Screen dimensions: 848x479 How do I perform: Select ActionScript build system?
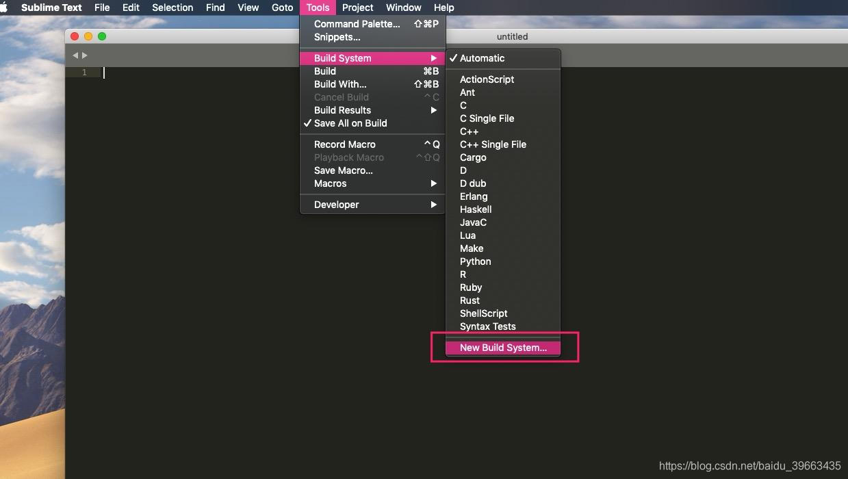503,79
